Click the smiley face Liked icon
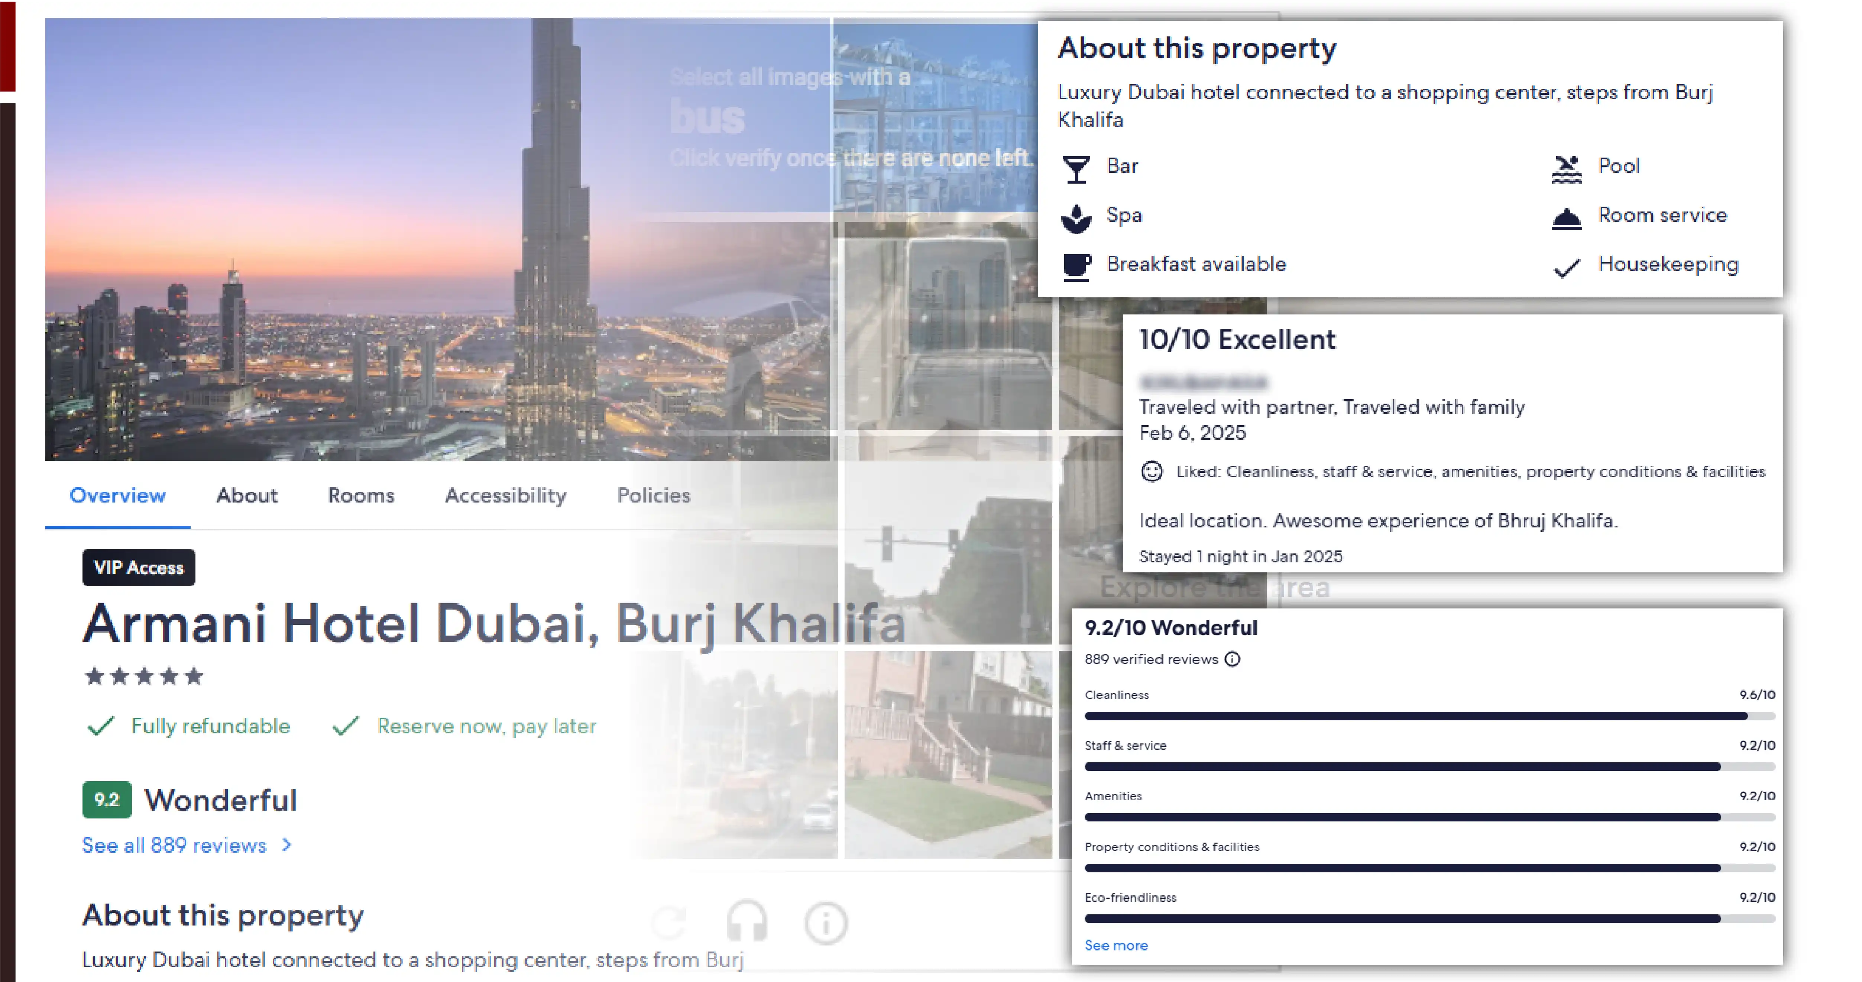 1152,471
